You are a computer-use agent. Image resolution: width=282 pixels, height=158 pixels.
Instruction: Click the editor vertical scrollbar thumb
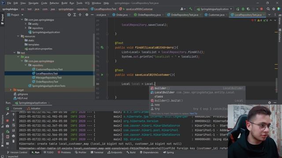pyautogui.click(x=276, y=86)
